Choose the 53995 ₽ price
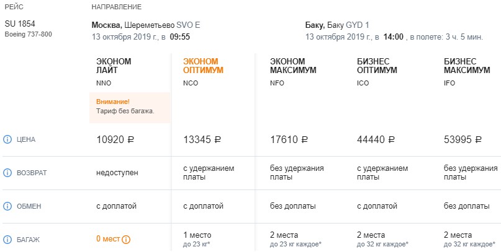 click(x=463, y=140)
